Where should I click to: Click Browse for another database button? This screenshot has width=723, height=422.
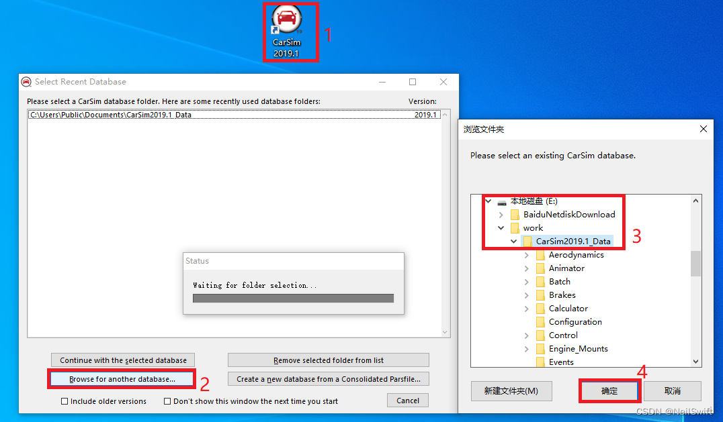pos(122,379)
